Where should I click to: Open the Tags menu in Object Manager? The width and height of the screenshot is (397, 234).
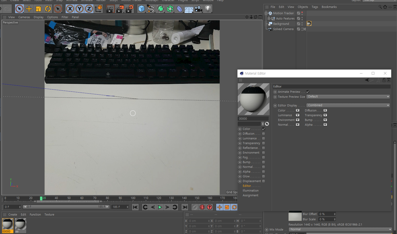point(315,7)
